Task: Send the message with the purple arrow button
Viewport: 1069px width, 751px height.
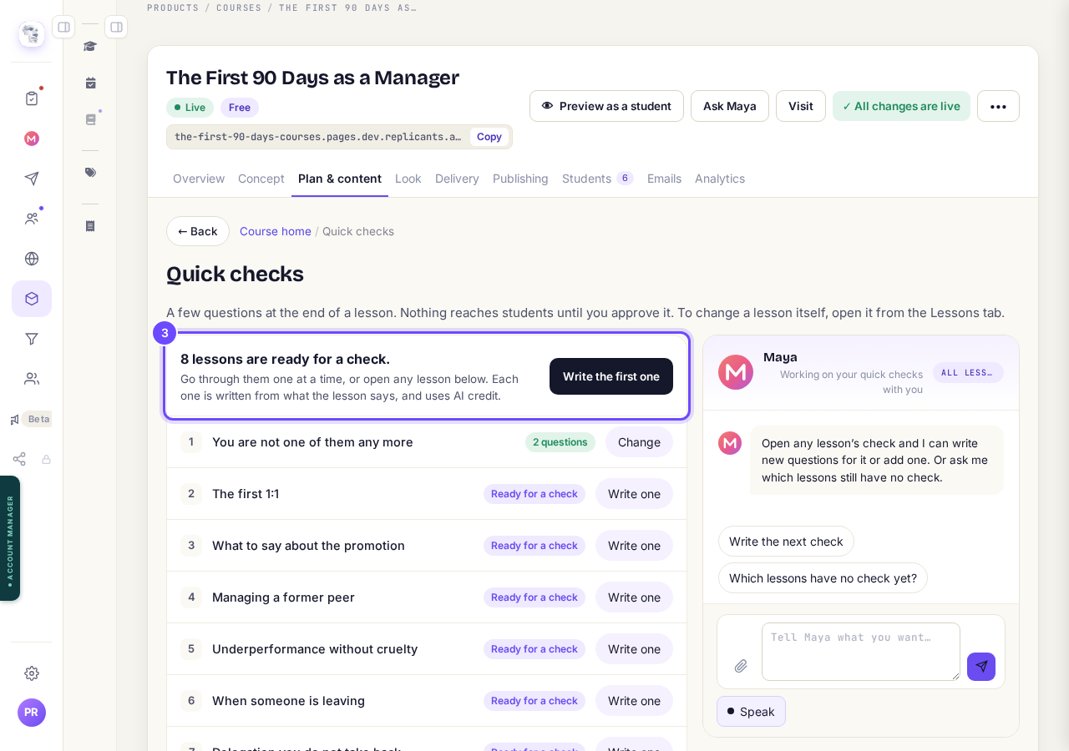Action: pyautogui.click(x=981, y=667)
